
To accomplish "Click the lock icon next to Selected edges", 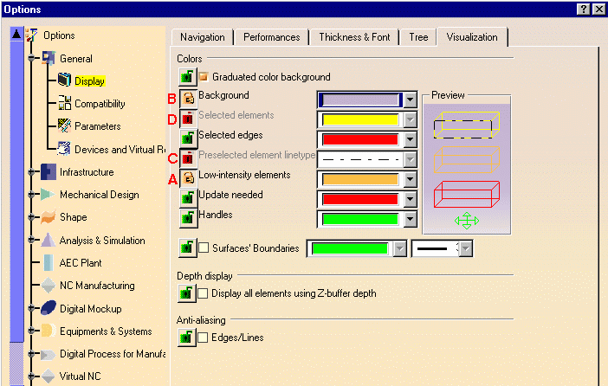I will 188,138.
